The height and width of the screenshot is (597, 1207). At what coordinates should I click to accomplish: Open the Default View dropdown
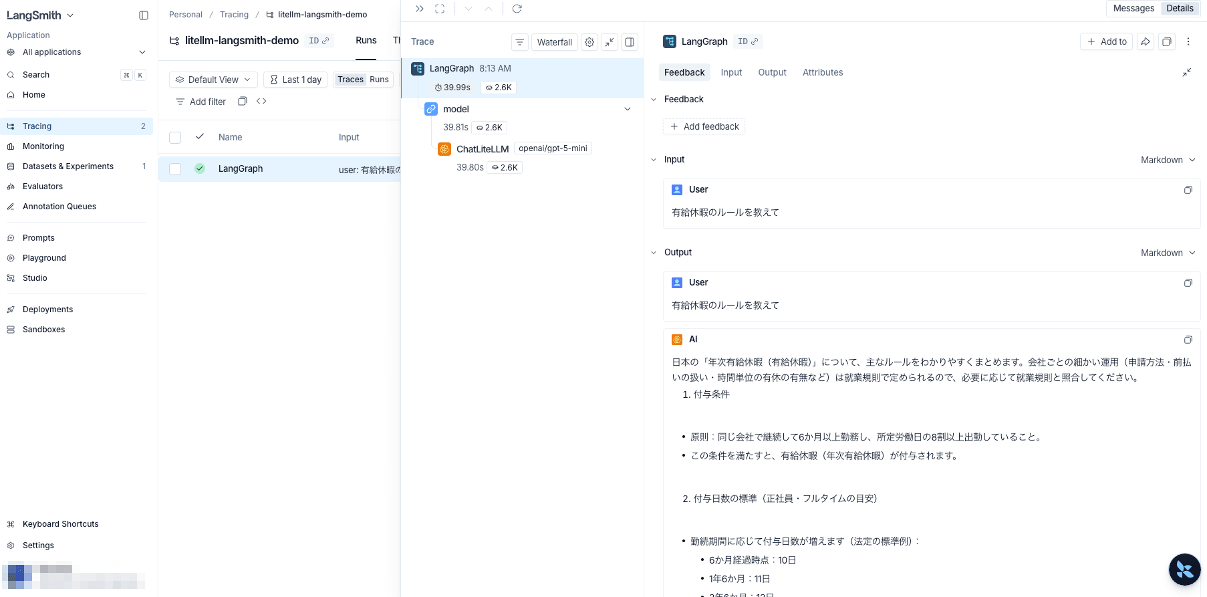(x=213, y=80)
